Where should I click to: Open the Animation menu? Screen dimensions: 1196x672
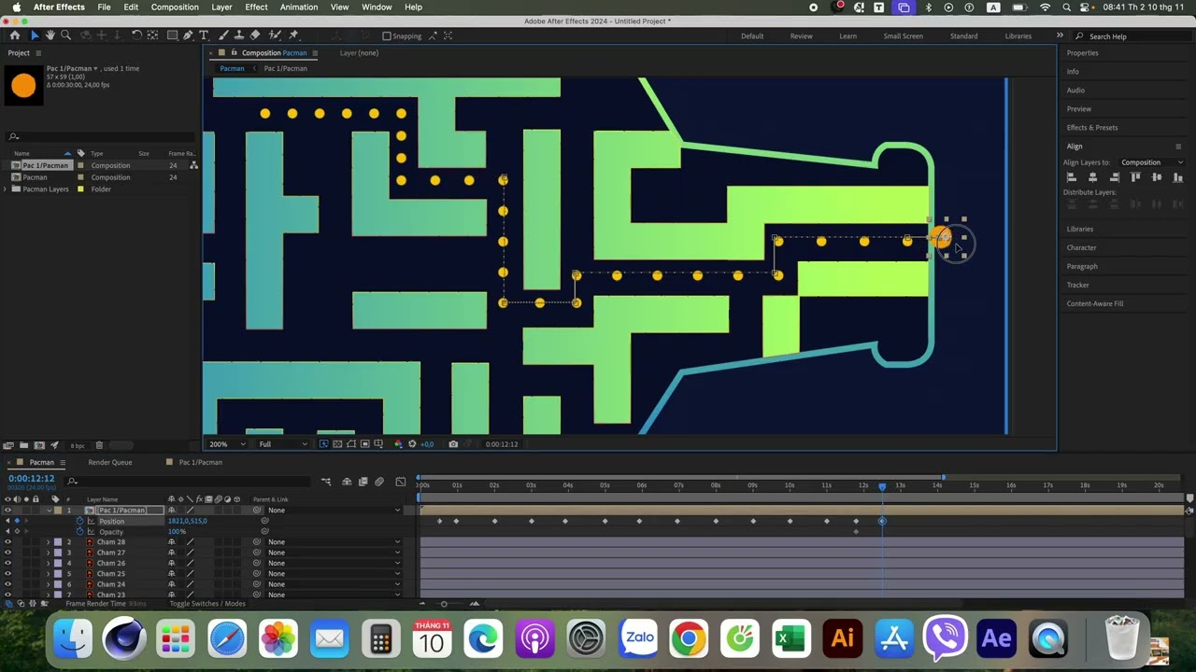299,7
